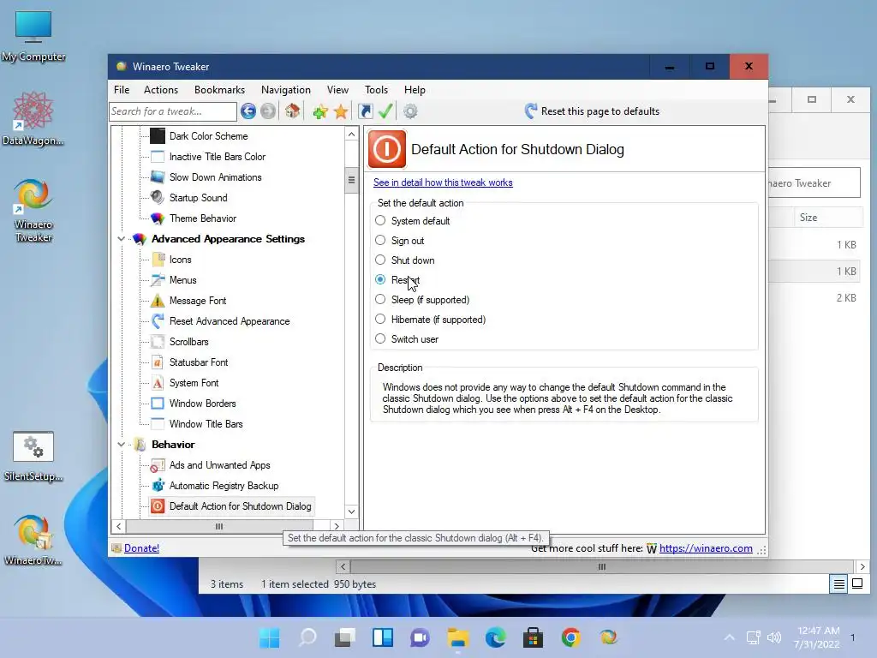Click the Donate! link
This screenshot has width=877, height=658.
[x=141, y=548]
